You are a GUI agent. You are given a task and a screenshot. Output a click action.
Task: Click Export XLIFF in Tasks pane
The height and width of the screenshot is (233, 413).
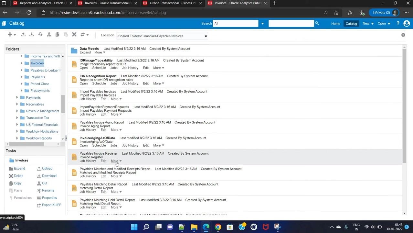pyautogui.click(x=49, y=205)
